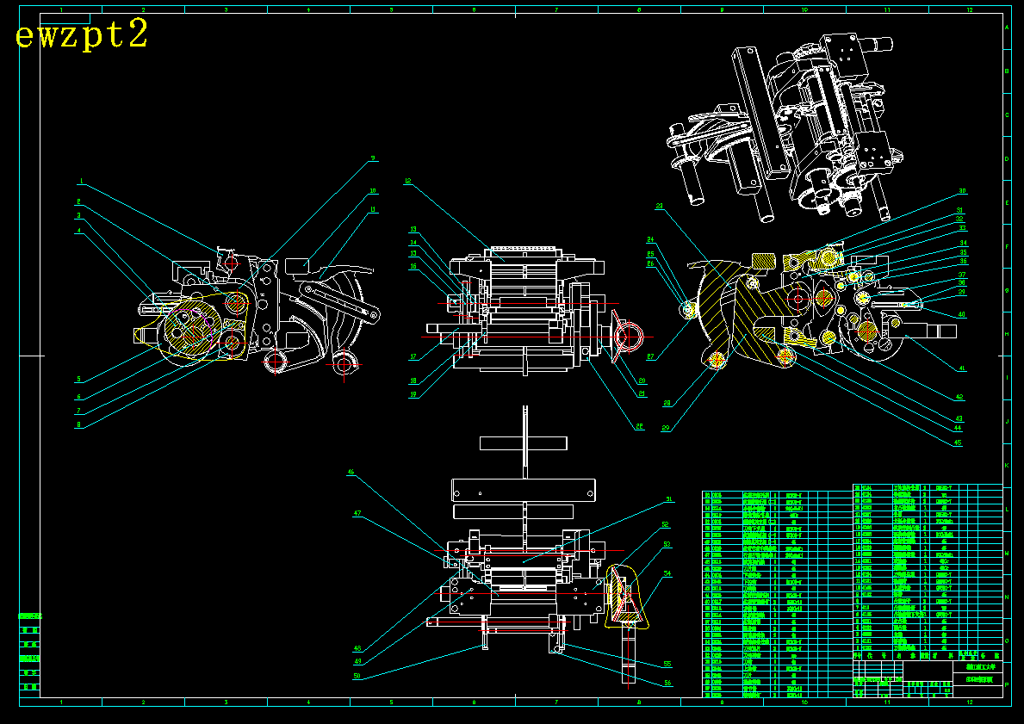The image size is (1024, 724).
Task: Pick the leader callout numbered 14
Action: click(x=413, y=243)
